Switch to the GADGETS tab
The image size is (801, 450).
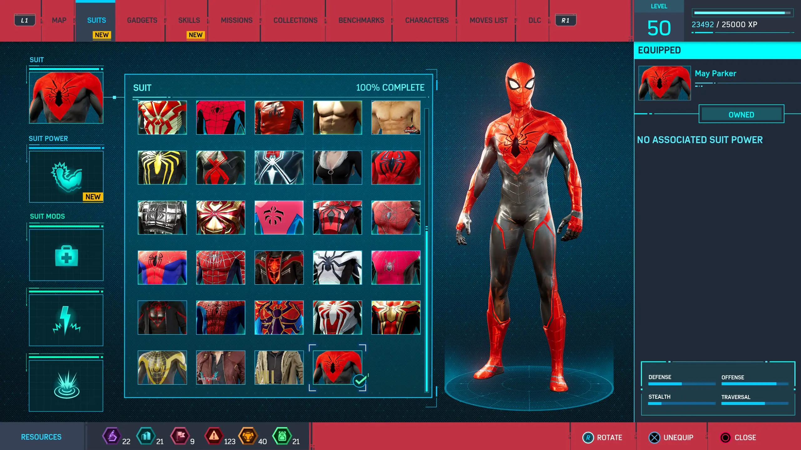142,20
